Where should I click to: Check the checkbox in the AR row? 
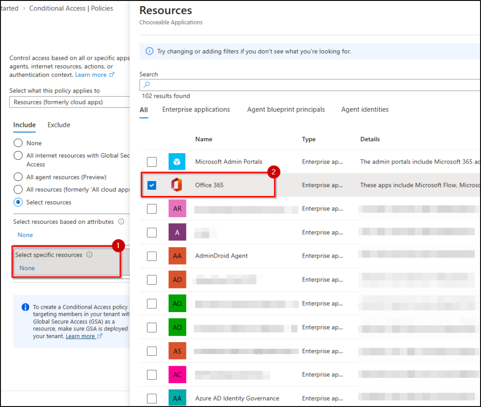(x=152, y=209)
